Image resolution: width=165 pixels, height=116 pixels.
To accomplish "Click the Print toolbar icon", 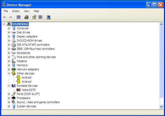I will coord(27,17).
